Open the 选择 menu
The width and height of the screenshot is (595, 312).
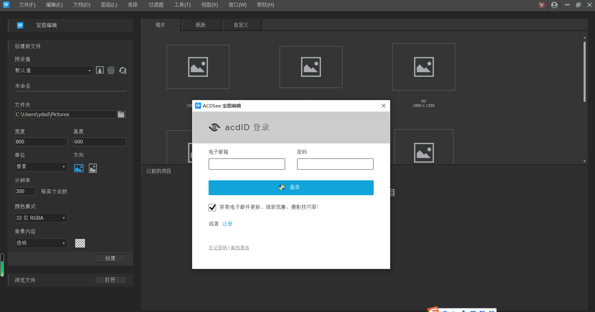pyautogui.click(x=133, y=5)
